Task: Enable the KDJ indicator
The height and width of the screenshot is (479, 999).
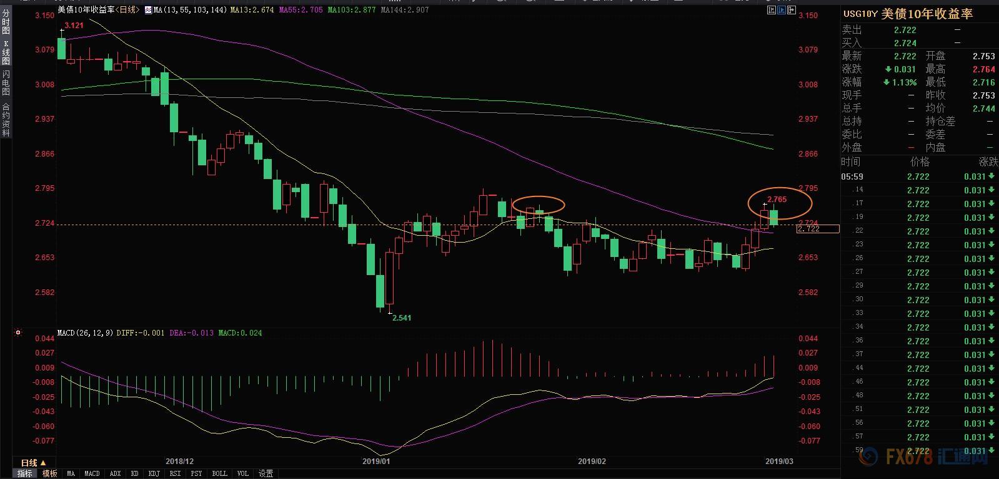Action: click(x=154, y=473)
